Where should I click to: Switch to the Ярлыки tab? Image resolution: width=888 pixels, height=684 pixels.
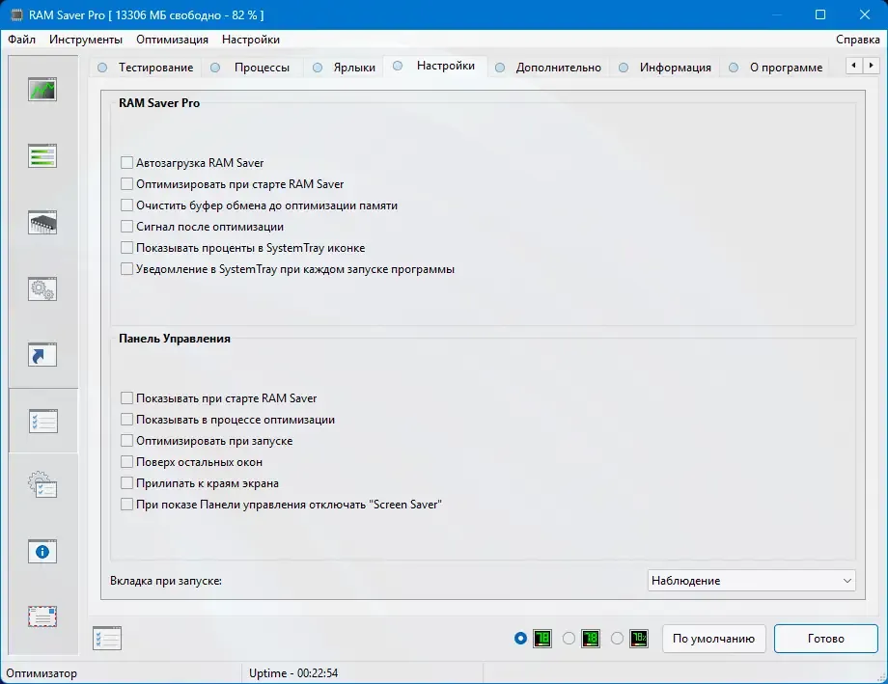coord(344,68)
